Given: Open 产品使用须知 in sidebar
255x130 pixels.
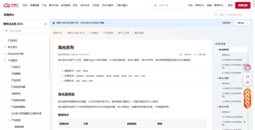Looking at the screenshot, I should [x=18, y=100].
